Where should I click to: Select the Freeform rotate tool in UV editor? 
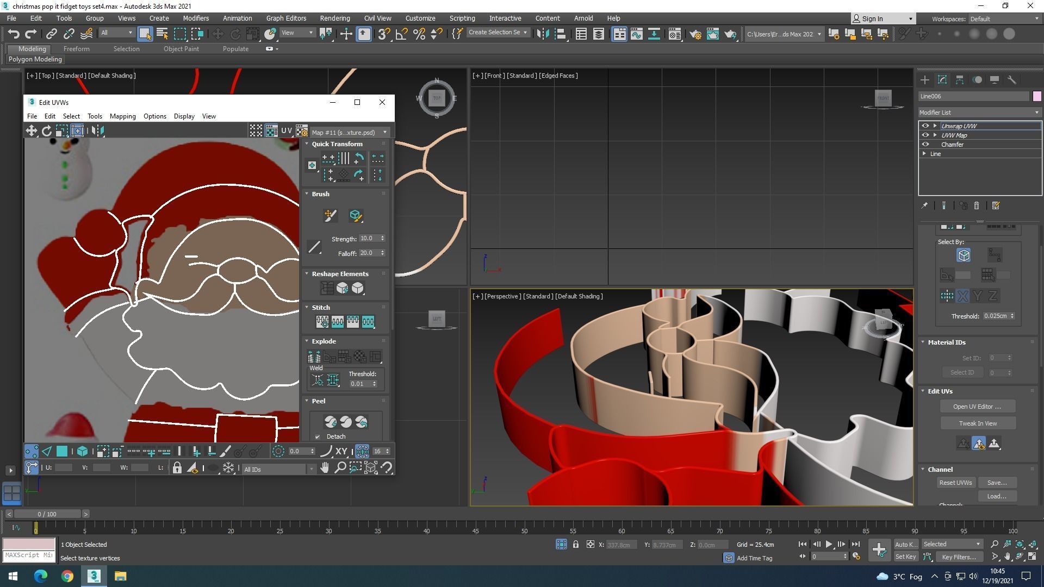(47, 130)
